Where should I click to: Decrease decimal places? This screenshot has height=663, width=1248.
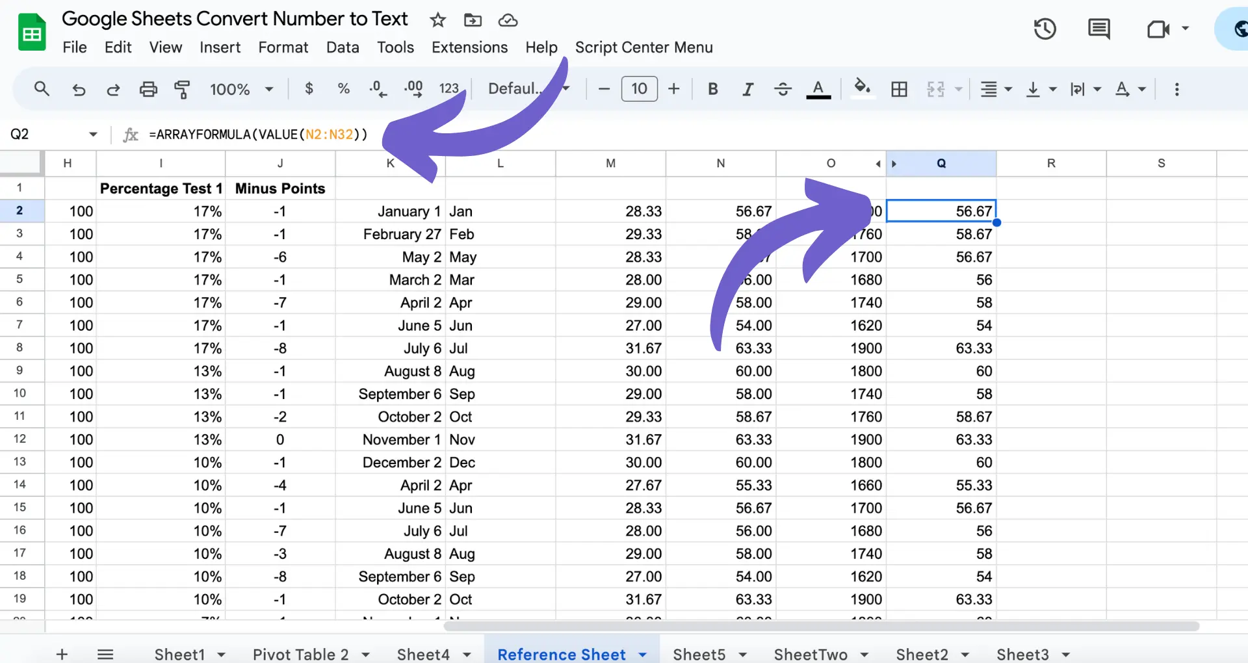[x=378, y=88]
